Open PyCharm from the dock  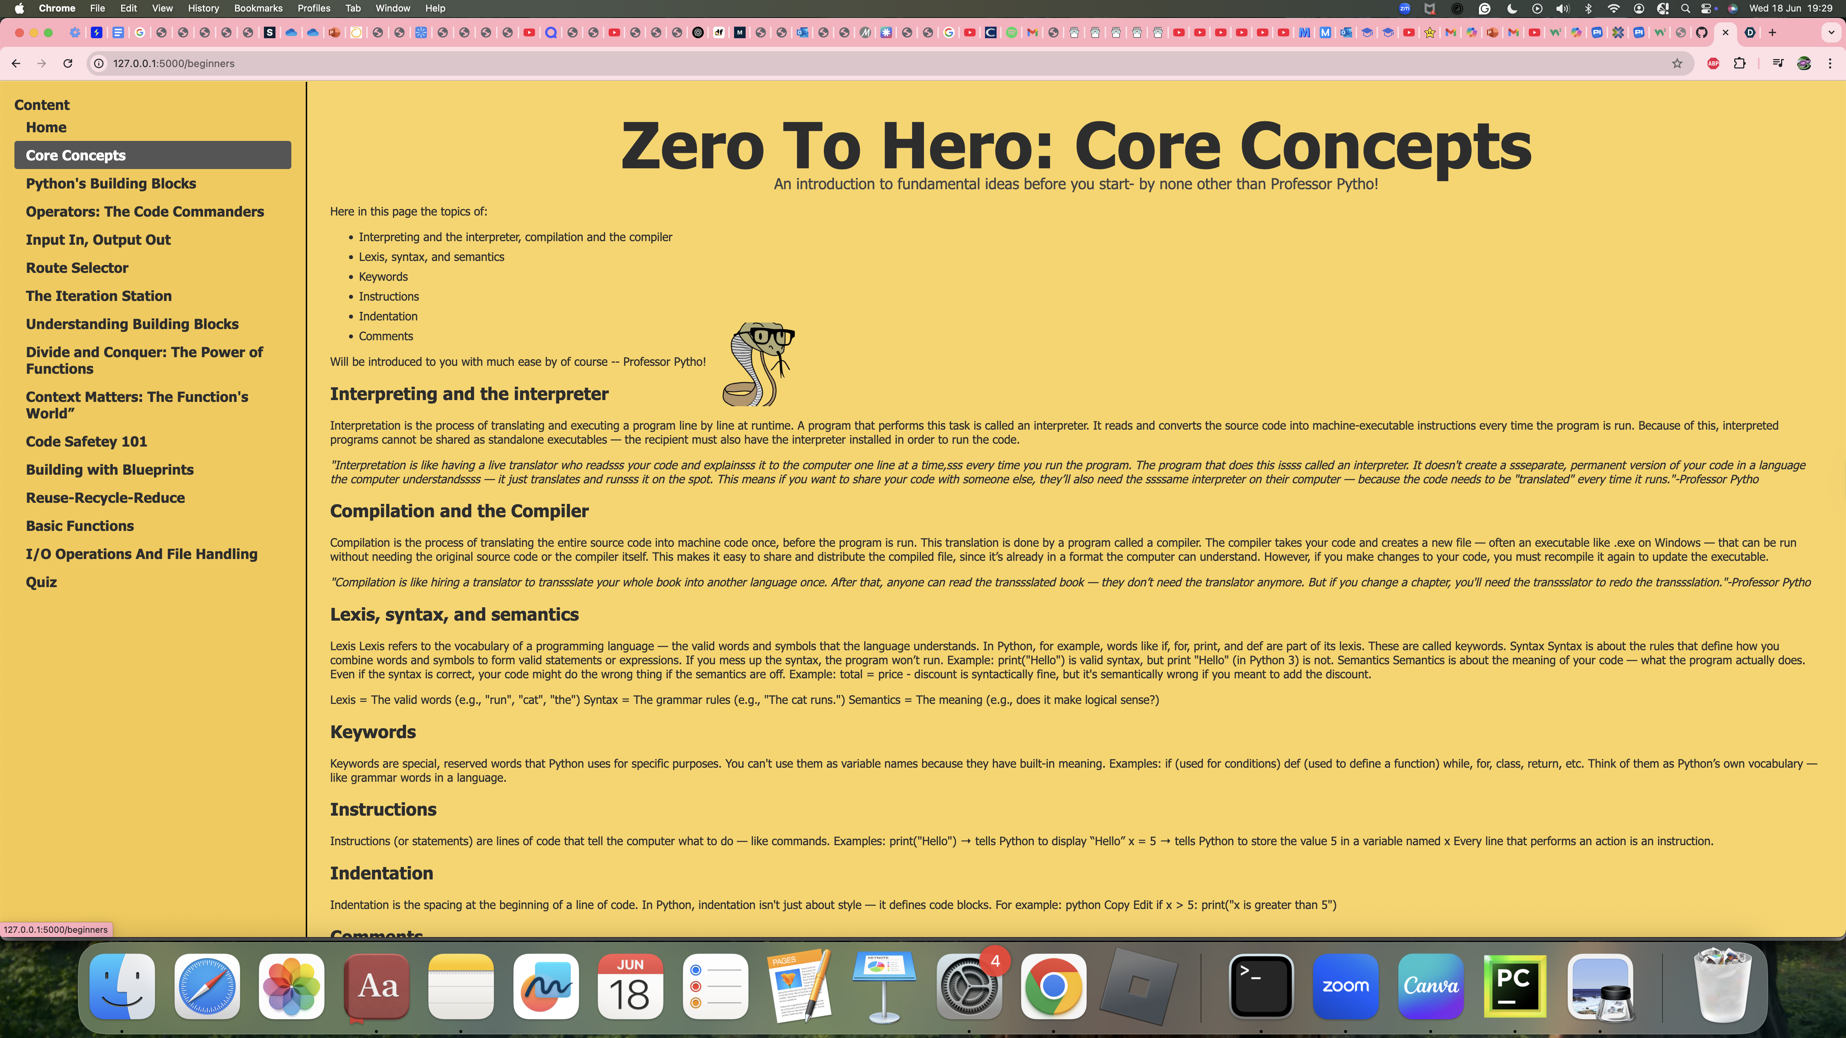tap(1515, 986)
